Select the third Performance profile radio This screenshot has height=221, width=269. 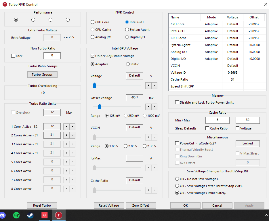tap(50, 20)
